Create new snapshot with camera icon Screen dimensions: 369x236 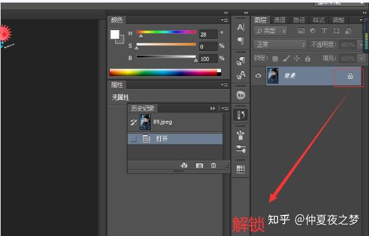[x=199, y=166]
